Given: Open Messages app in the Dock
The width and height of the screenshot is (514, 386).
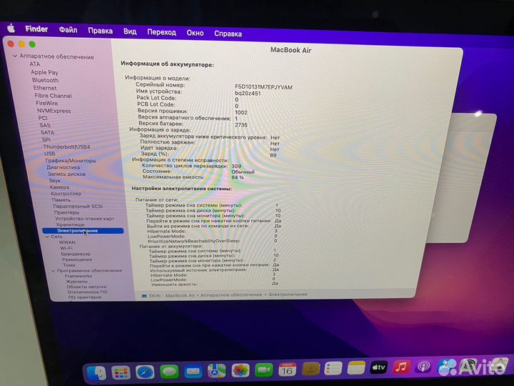Looking at the screenshot, I should point(169,372).
